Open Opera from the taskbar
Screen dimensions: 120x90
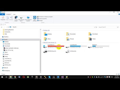click(24, 77)
